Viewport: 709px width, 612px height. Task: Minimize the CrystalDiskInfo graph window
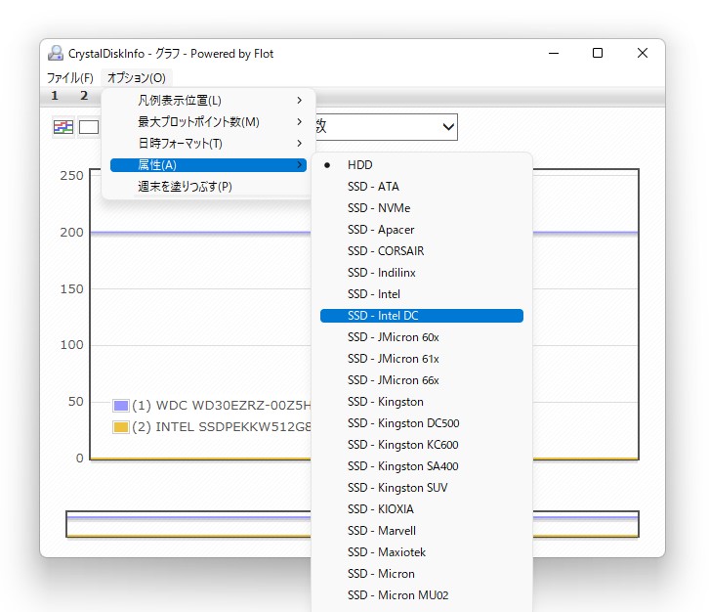[554, 54]
